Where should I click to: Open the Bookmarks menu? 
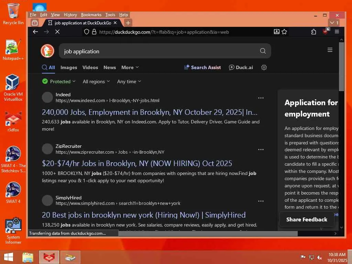click(91, 15)
